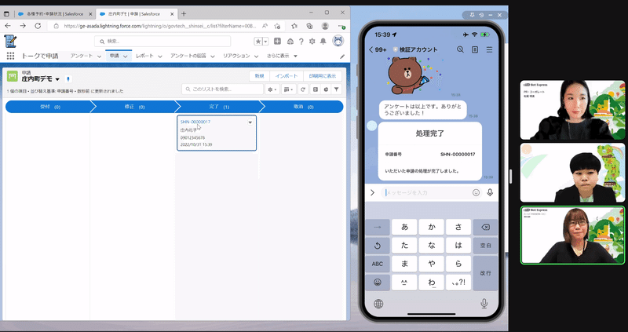
Task: Open the レポート navigation tab
Action: pos(144,56)
